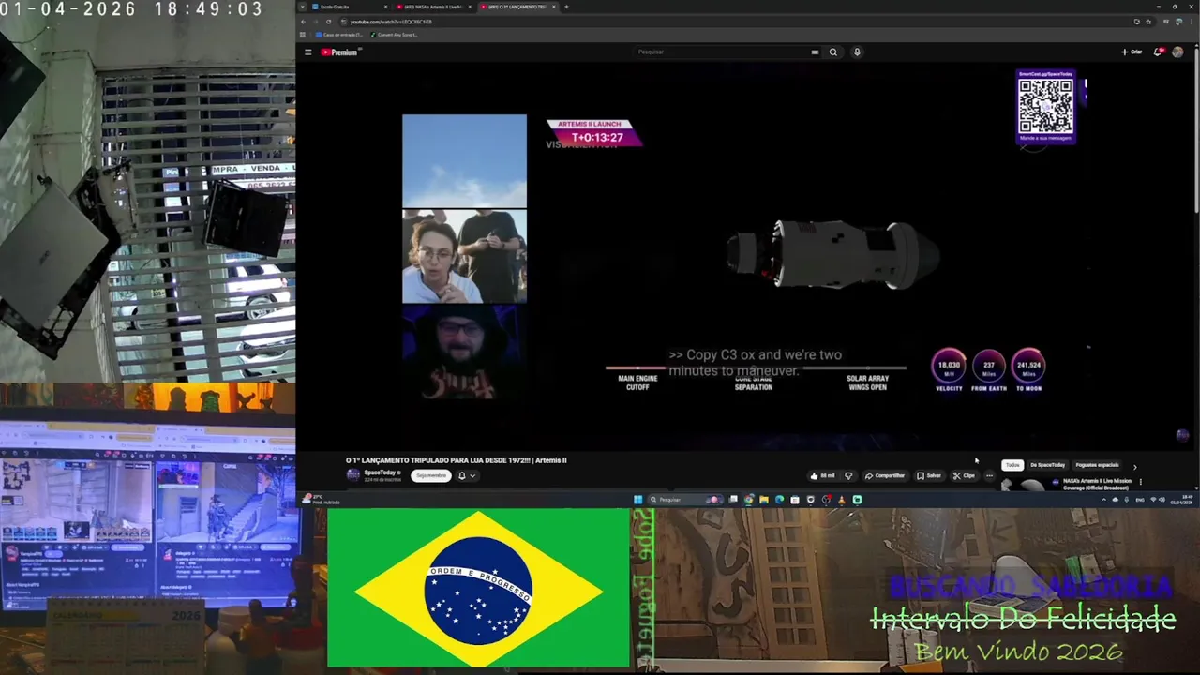Switch to NASA's Artemis II Live browser tab
The height and width of the screenshot is (675, 1200).
432,7
